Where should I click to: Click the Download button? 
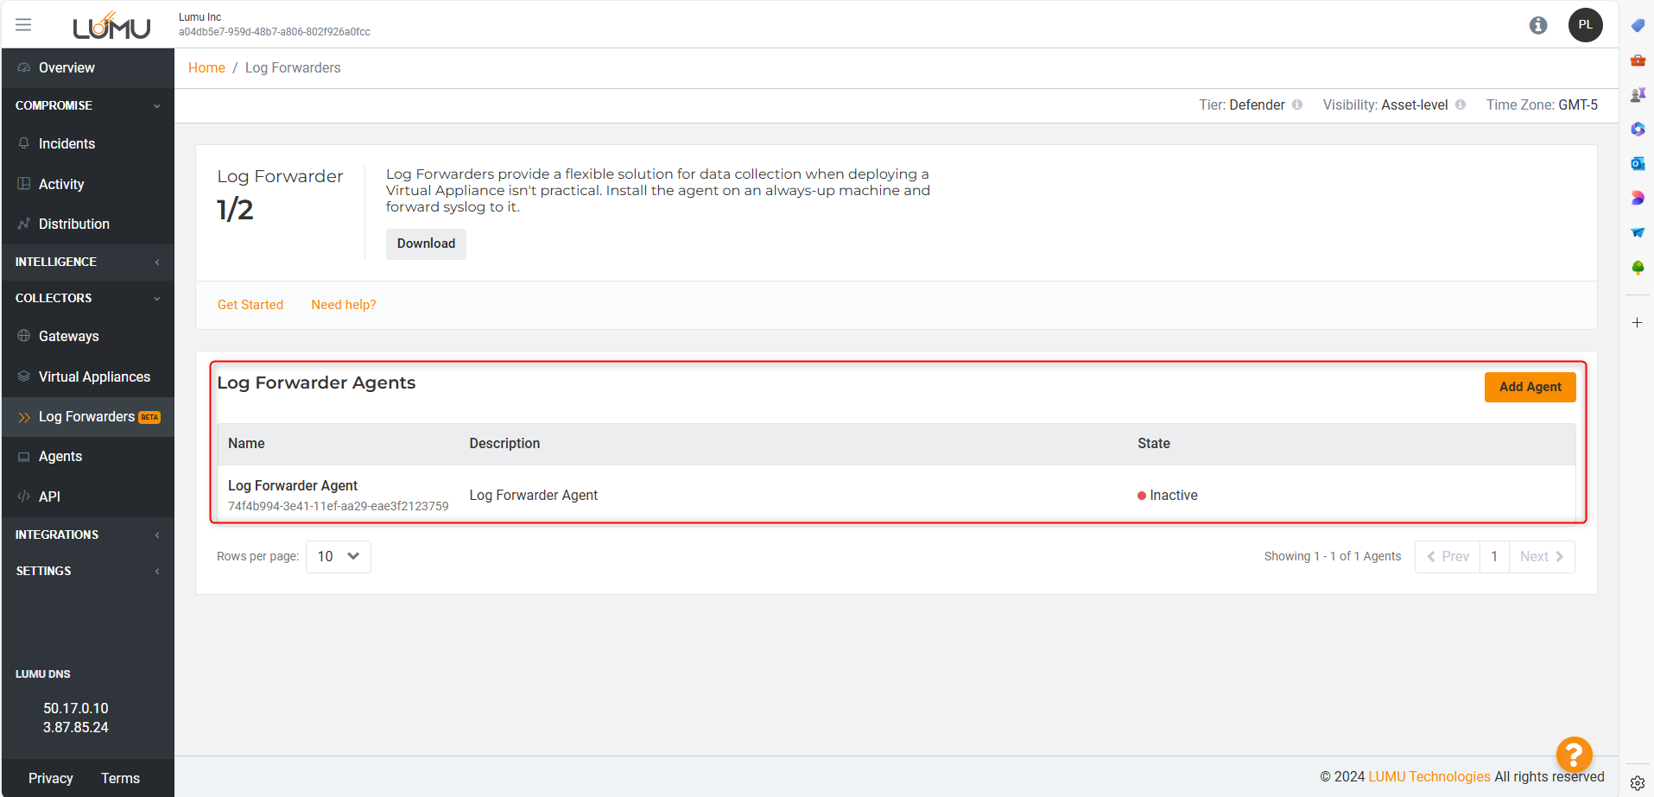(x=426, y=244)
